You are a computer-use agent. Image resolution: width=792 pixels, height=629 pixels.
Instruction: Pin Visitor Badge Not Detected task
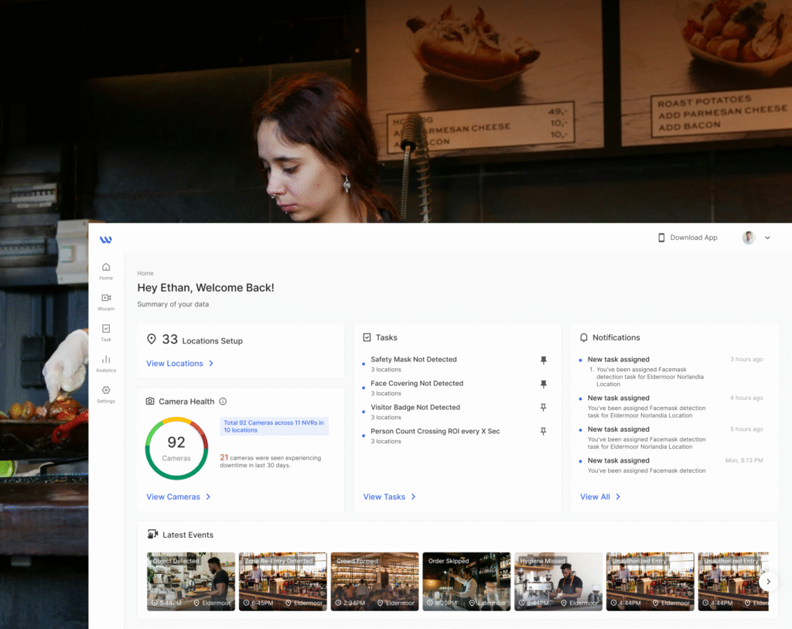pos(543,408)
